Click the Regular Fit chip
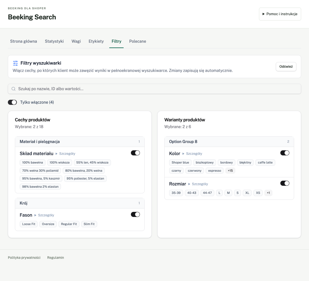Image resolution: width=309 pixels, height=281 pixels. click(69, 224)
